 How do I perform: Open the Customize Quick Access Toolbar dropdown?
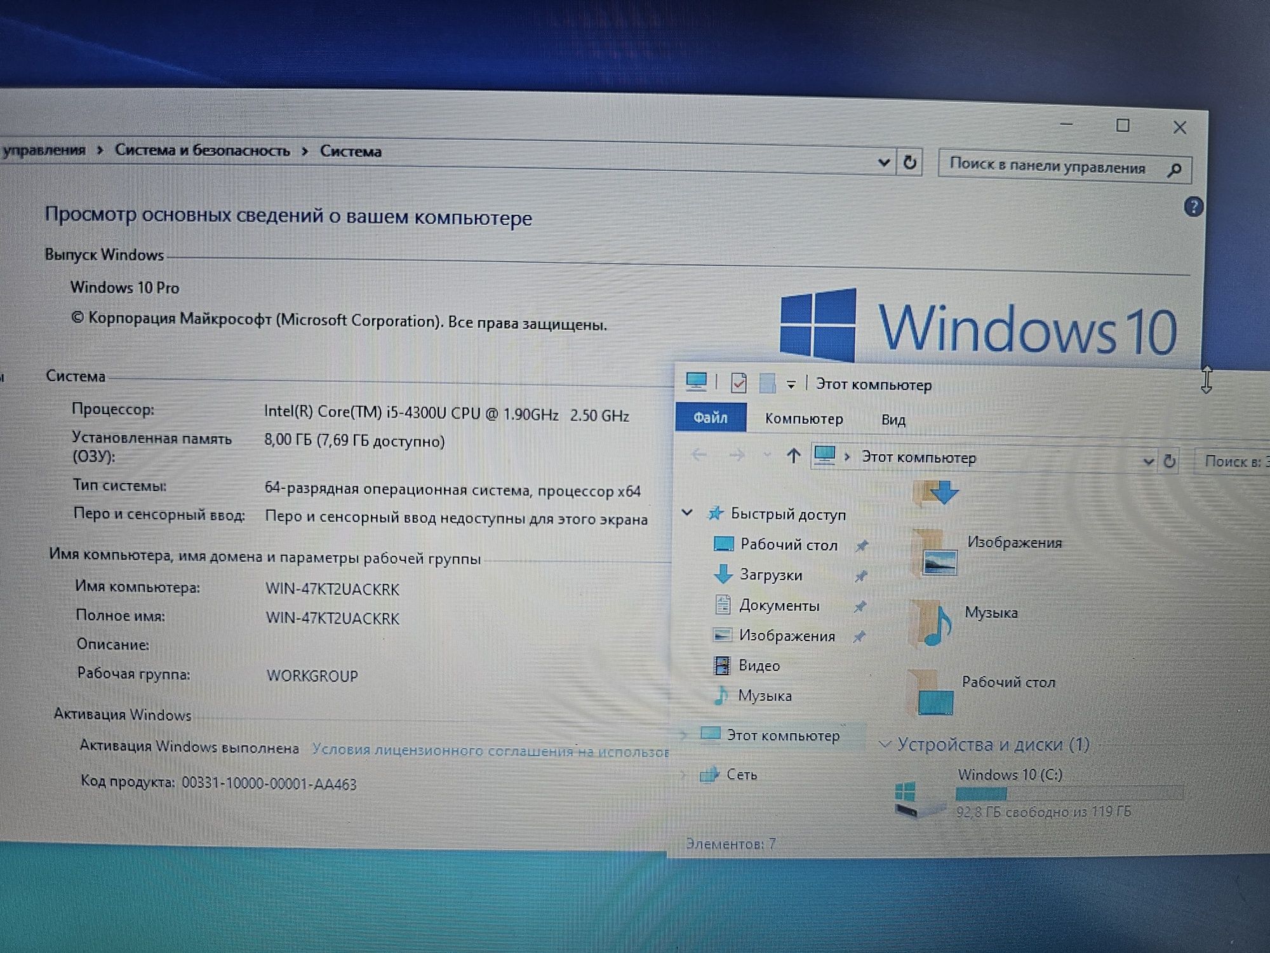[791, 384]
